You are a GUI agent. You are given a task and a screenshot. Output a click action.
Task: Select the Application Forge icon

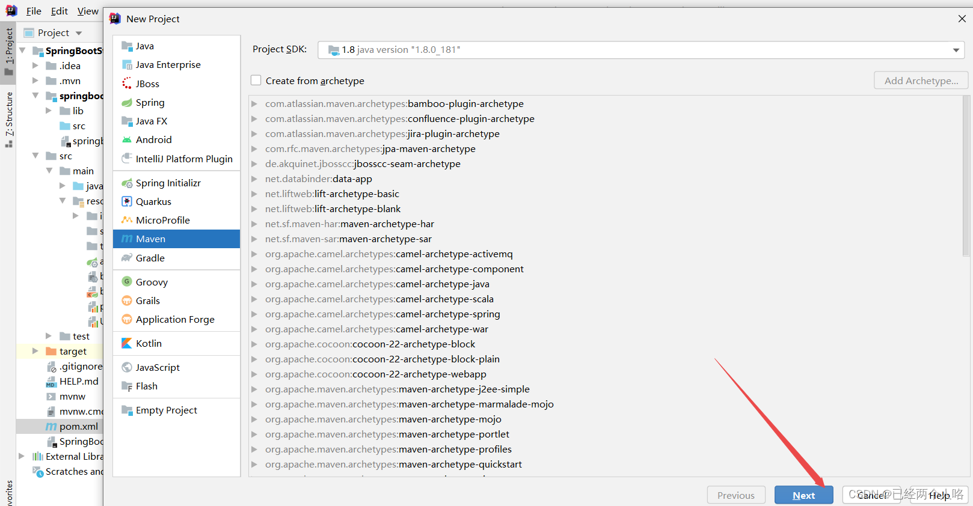127,319
